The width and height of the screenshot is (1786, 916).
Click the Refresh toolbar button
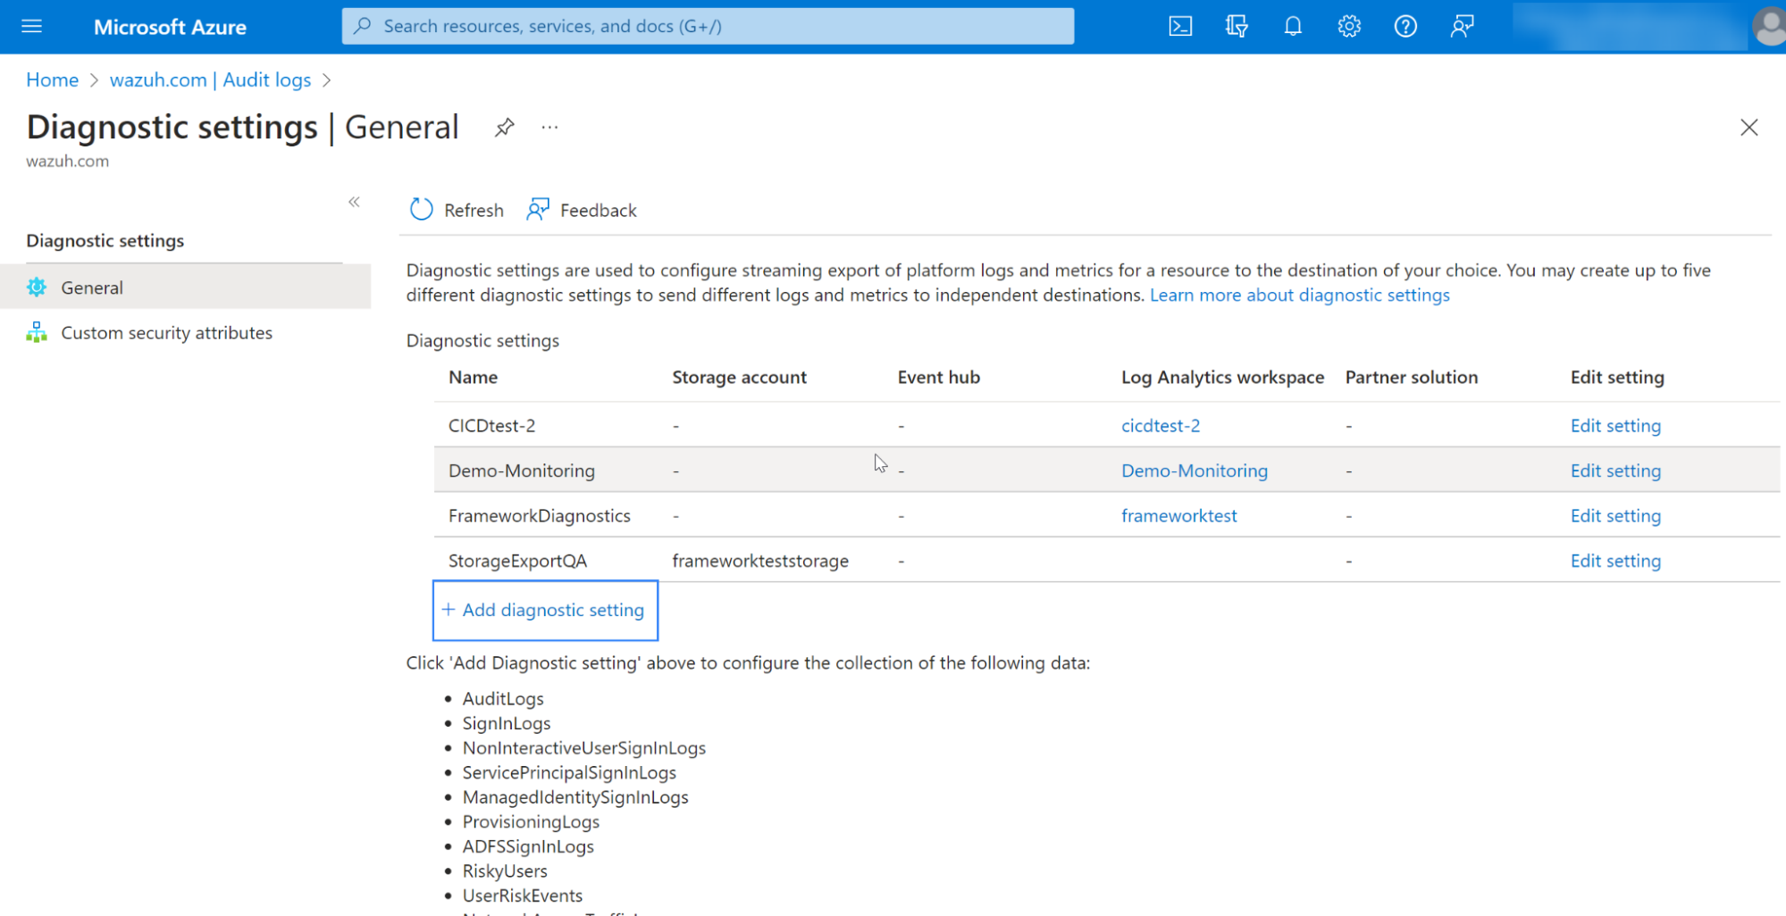[457, 210]
